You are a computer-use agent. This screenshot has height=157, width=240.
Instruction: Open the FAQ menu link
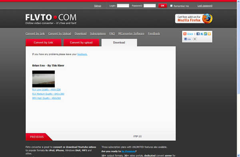[112, 34]
